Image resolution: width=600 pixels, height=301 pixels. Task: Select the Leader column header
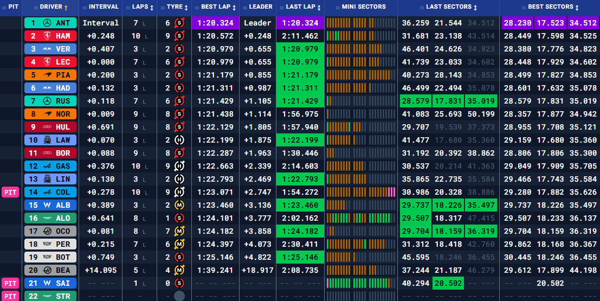coord(256,7)
